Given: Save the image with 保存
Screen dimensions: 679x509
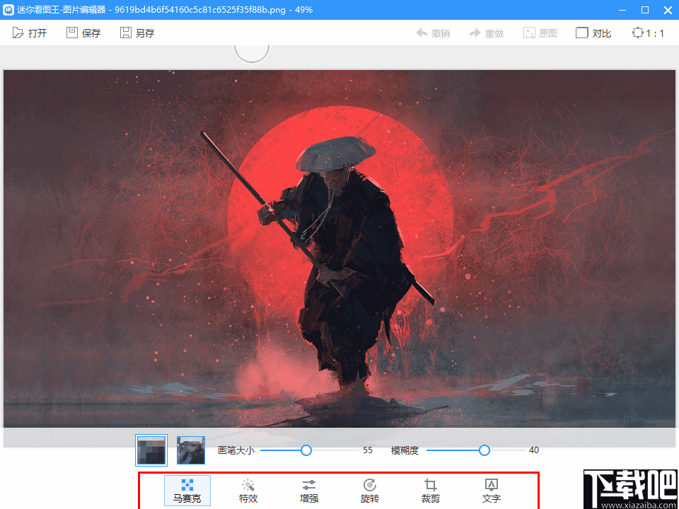Looking at the screenshot, I should pyautogui.click(x=83, y=33).
